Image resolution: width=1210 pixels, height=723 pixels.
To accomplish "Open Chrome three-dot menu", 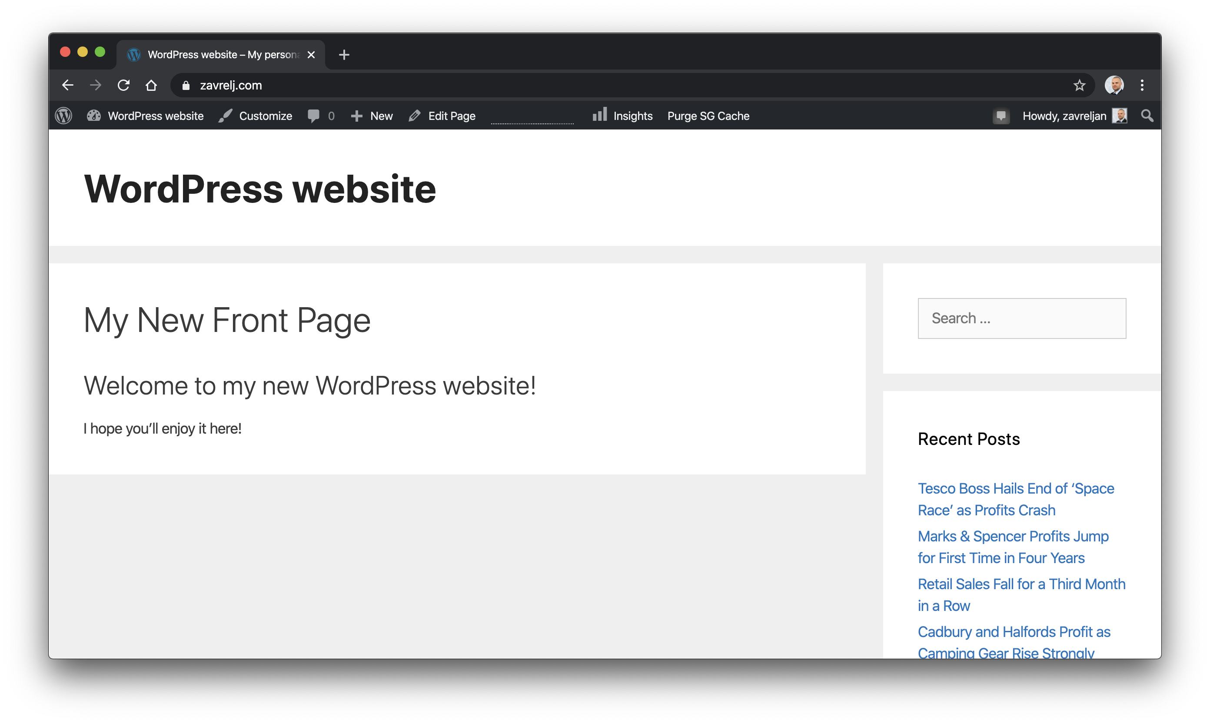I will pyautogui.click(x=1142, y=85).
